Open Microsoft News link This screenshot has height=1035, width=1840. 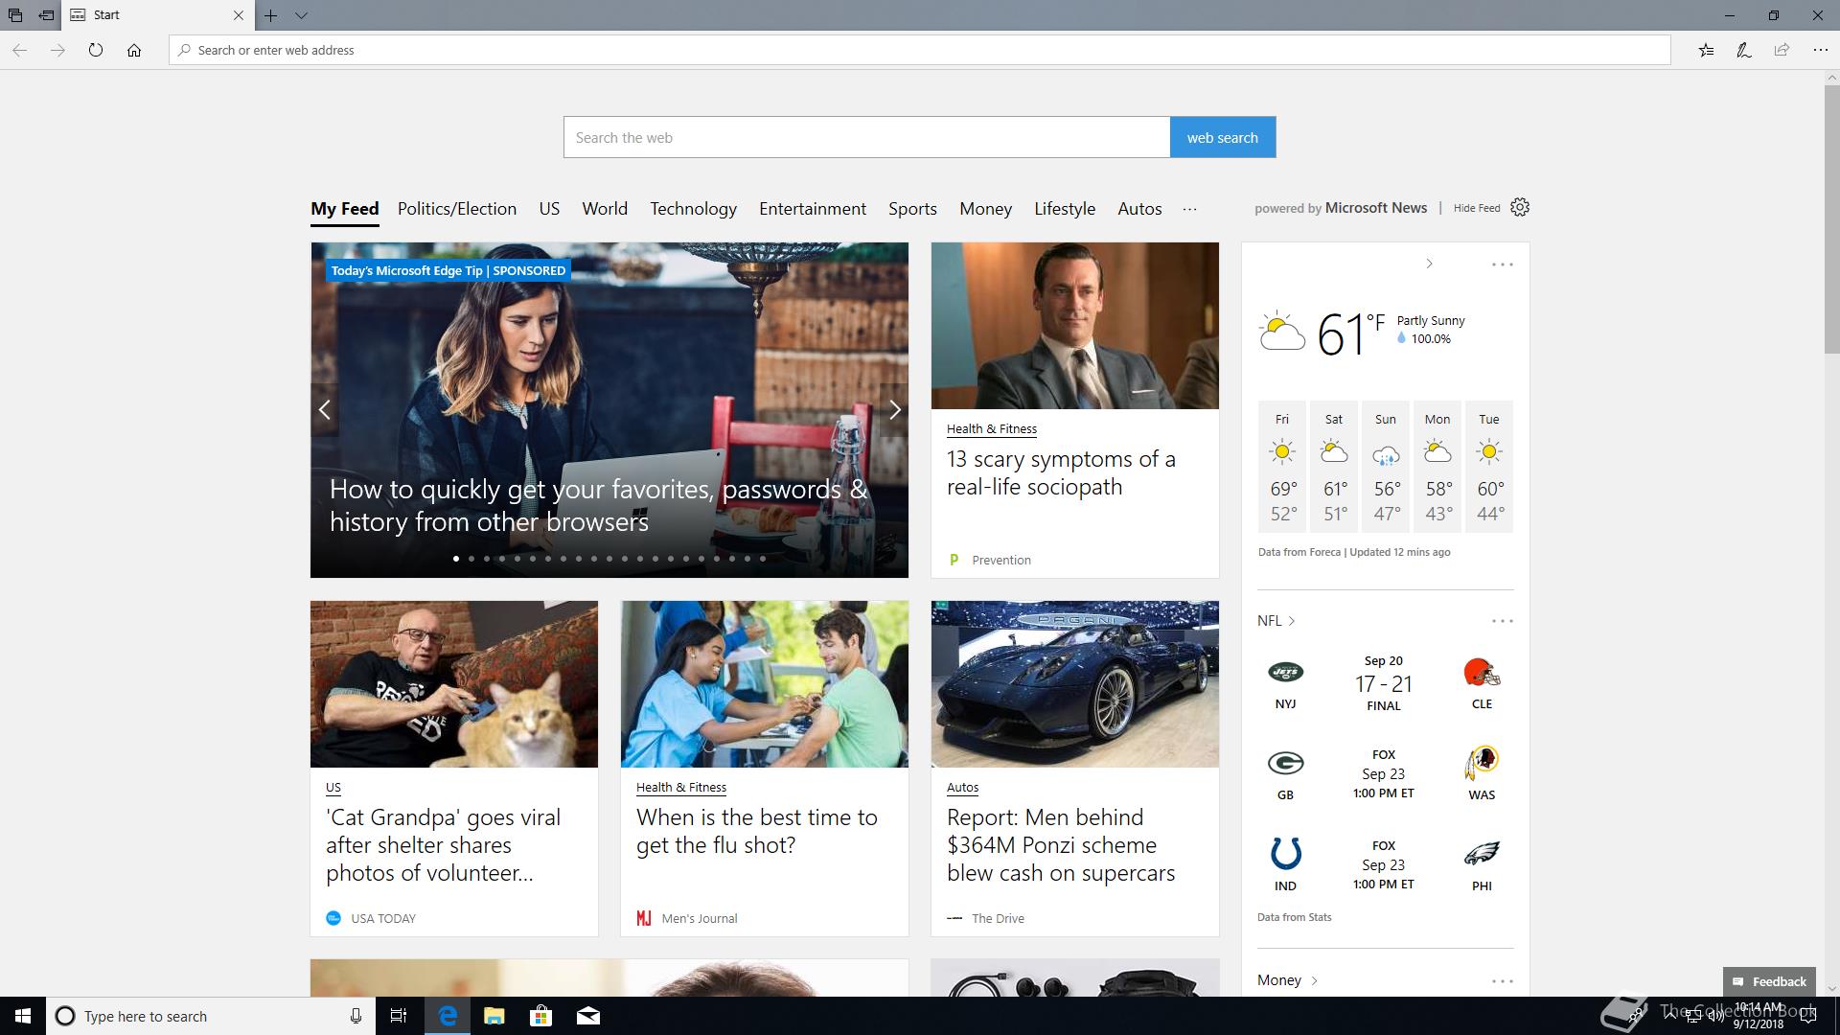coord(1376,208)
